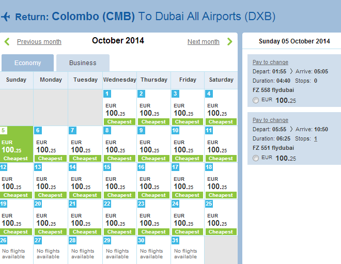Select date badge 1 on Wednesday
This screenshot has height=264, width=341.
107,94
